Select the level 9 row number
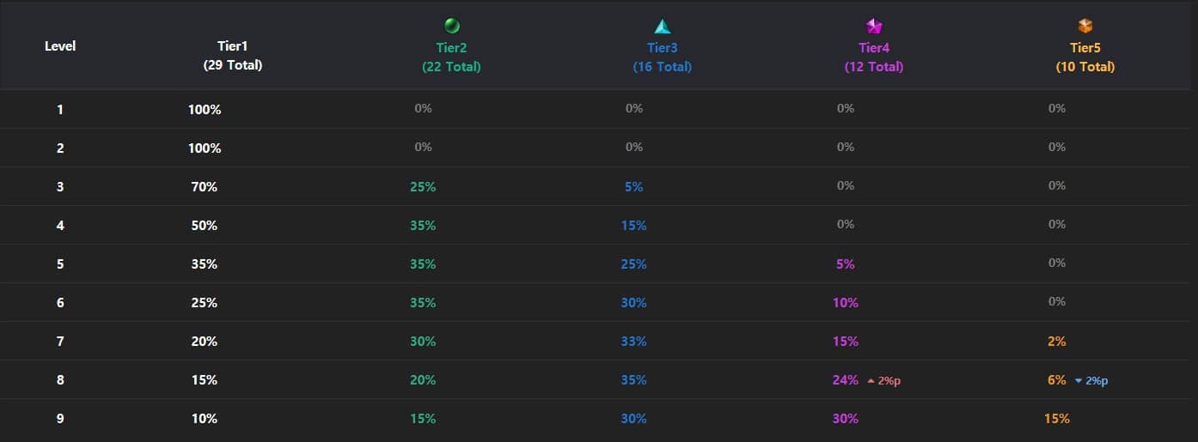1198x442 pixels. [x=60, y=419]
